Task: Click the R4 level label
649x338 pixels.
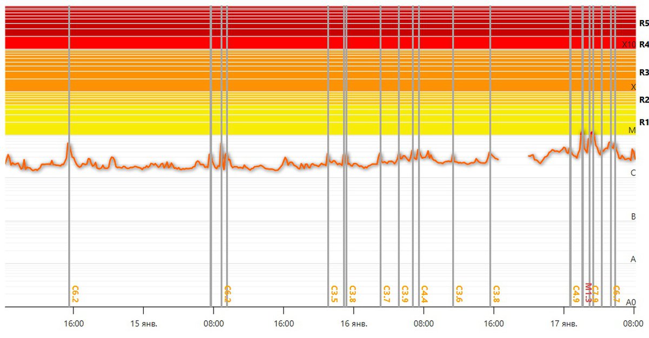Action: click(644, 45)
